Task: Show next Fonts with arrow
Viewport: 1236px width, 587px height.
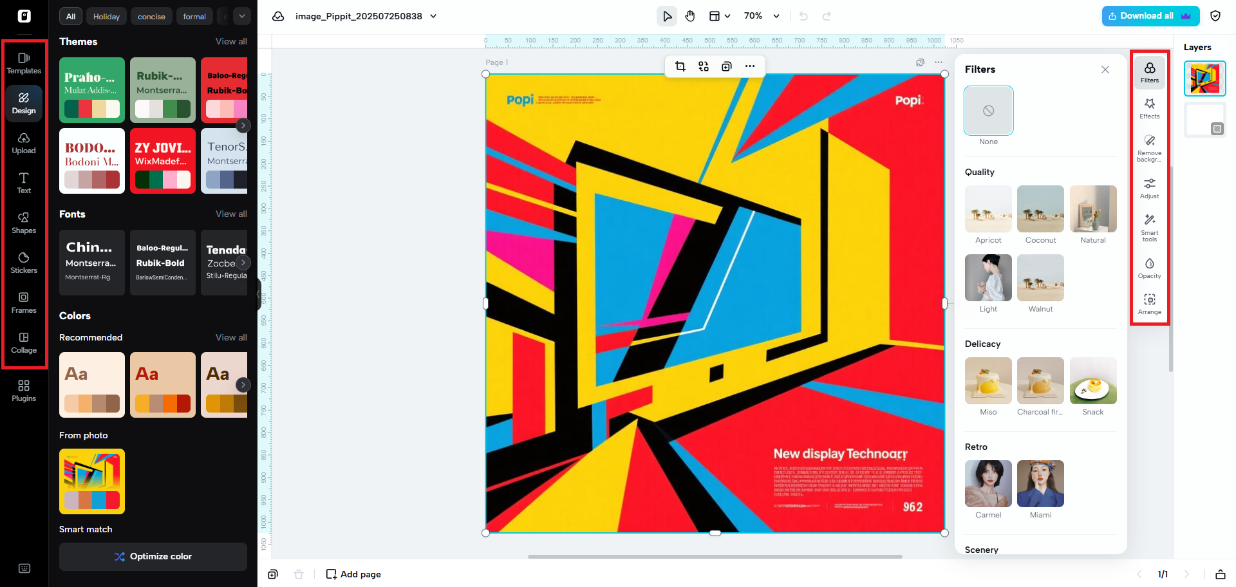Action: [243, 263]
